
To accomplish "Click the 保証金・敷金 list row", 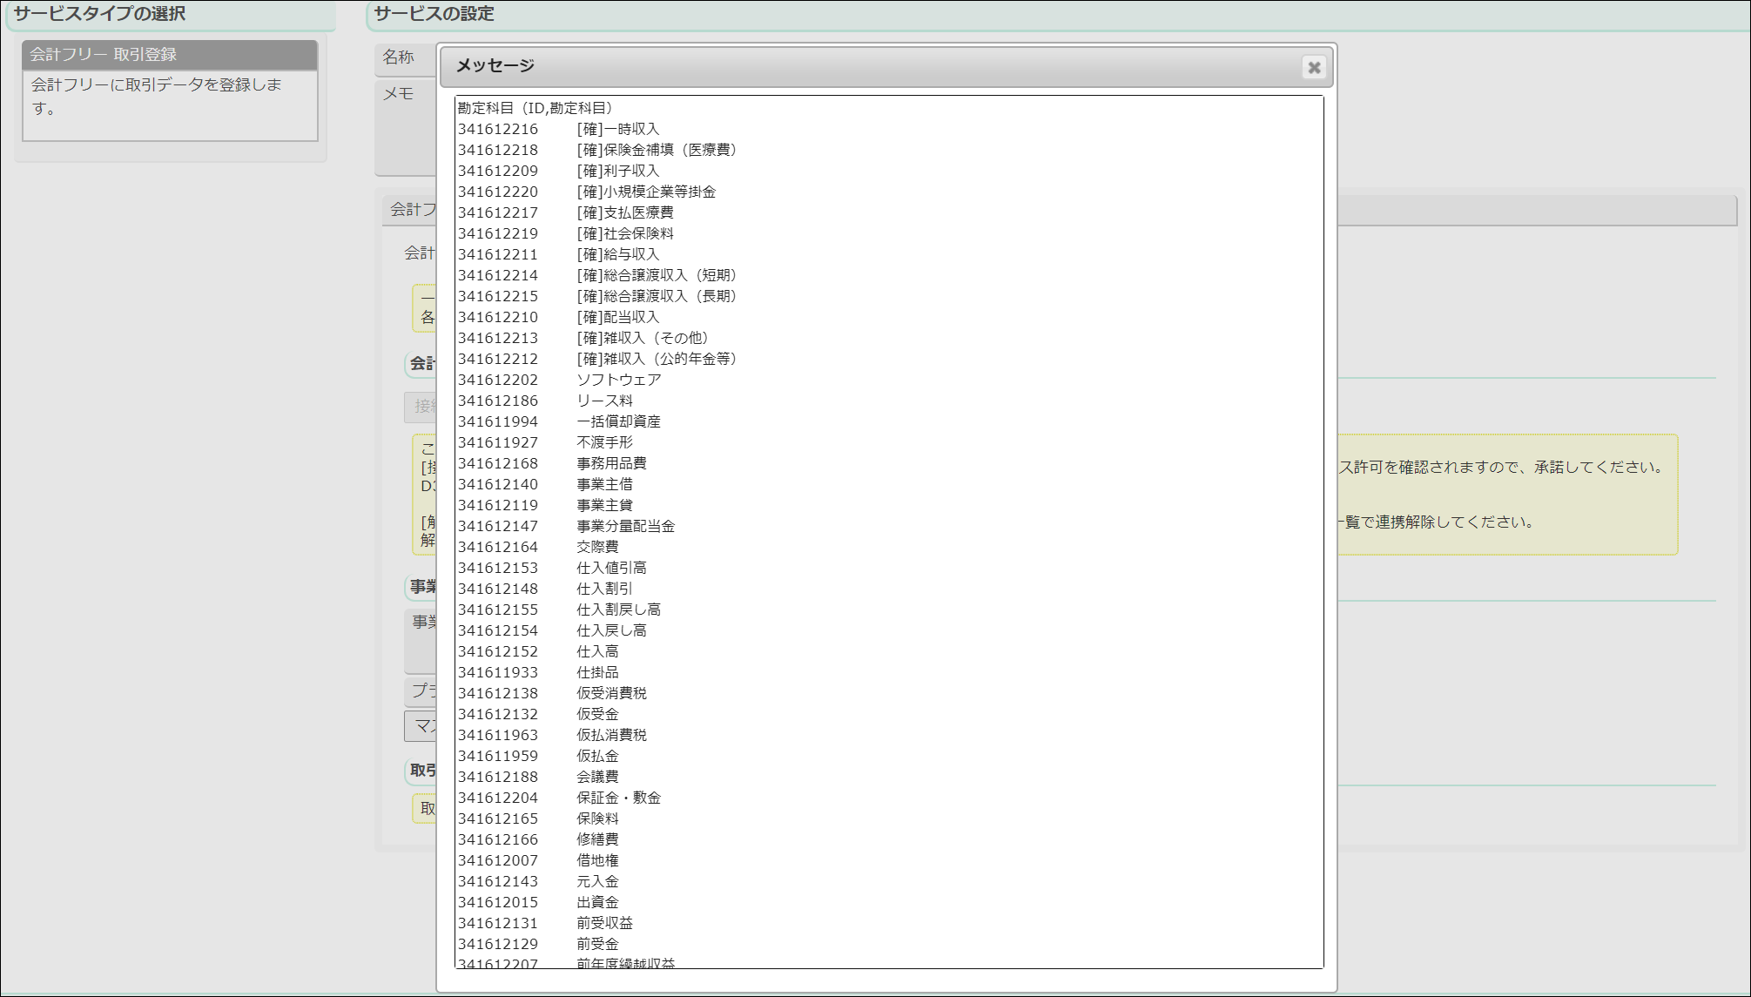I will tap(618, 798).
